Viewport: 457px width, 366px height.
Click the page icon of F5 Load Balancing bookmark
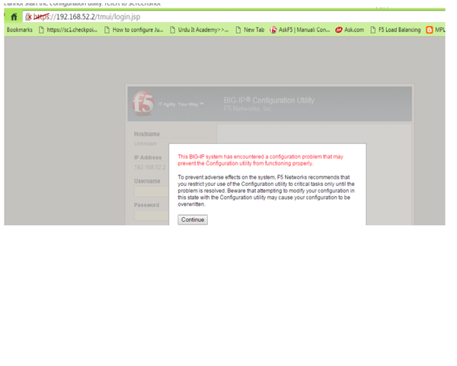(372, 30)
